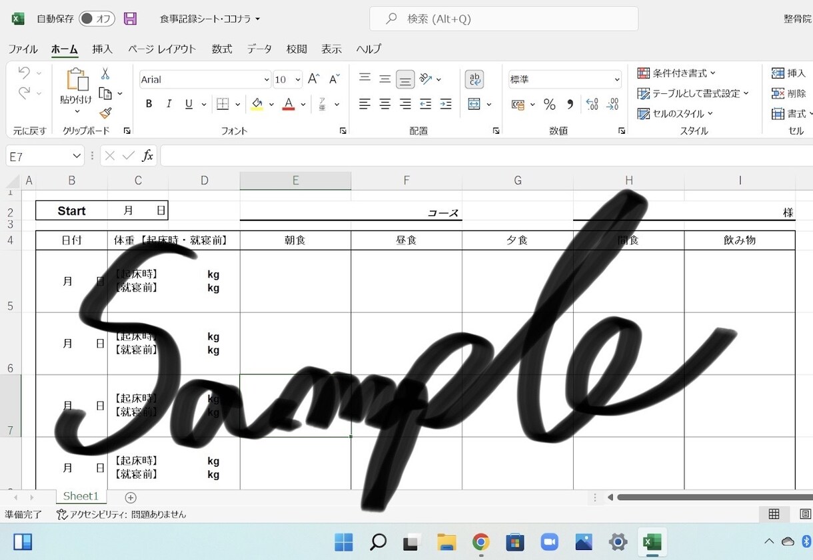Apply the percent style format

click(x=549, y=104)
